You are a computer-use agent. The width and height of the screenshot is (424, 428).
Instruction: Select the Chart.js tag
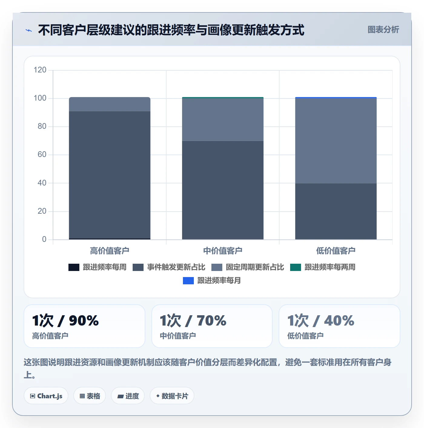[x=46, y=396]
